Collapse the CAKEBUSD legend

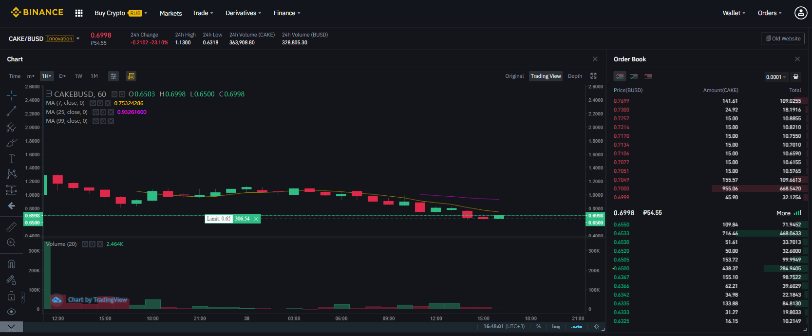coord(49,94)
